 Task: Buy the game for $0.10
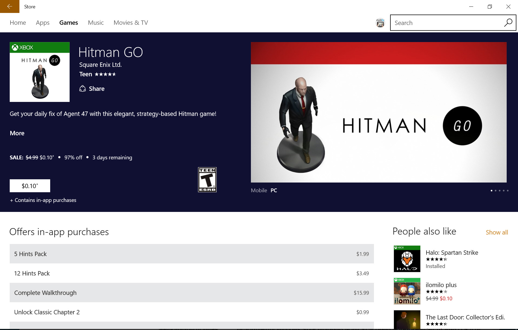pyautogui.click(x=30, y=186)
